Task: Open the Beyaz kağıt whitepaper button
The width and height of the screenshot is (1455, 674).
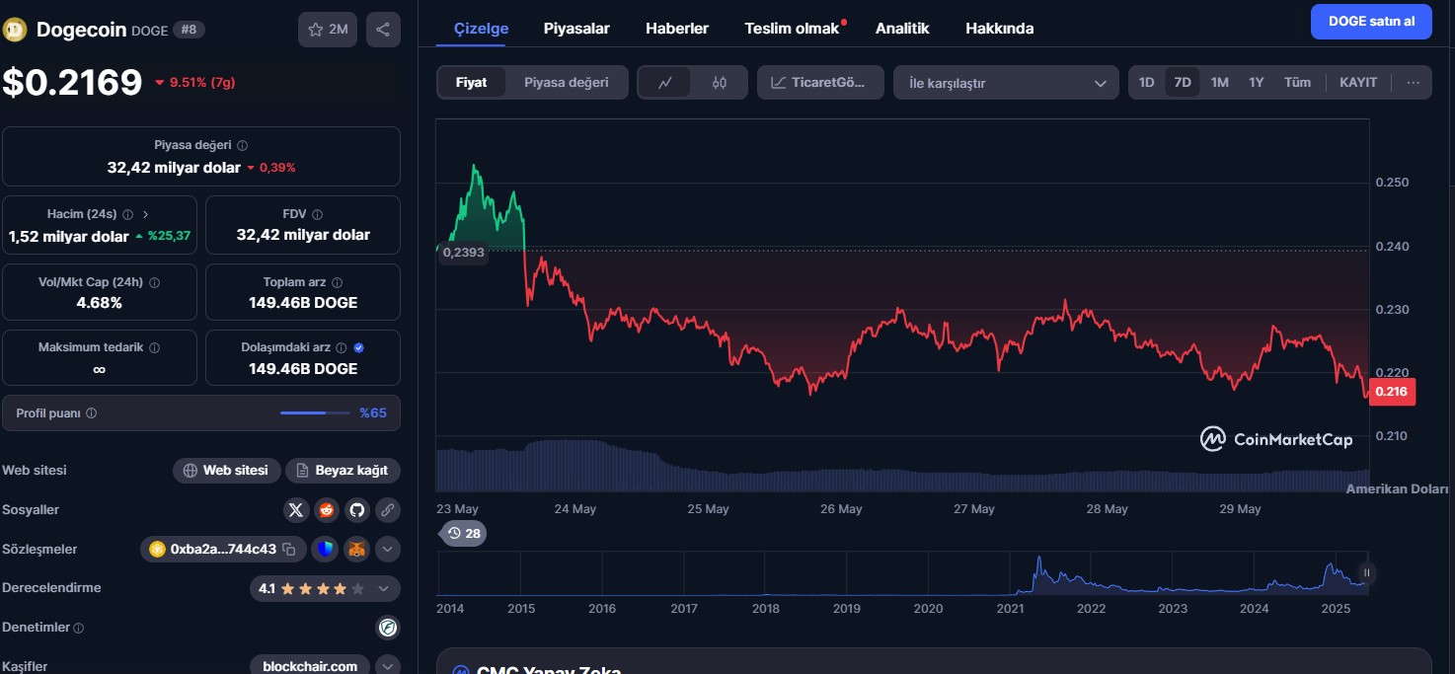Action: (x=343, y=471)
